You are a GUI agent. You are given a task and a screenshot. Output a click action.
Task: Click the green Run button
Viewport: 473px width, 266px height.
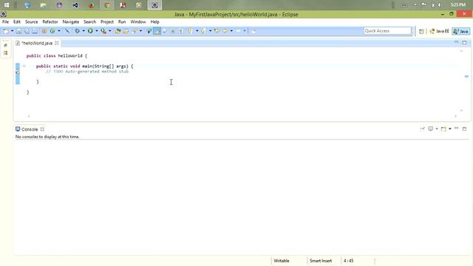[x=90, y=31]
